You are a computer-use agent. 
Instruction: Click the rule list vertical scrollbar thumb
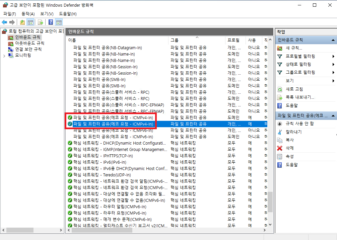270,202
